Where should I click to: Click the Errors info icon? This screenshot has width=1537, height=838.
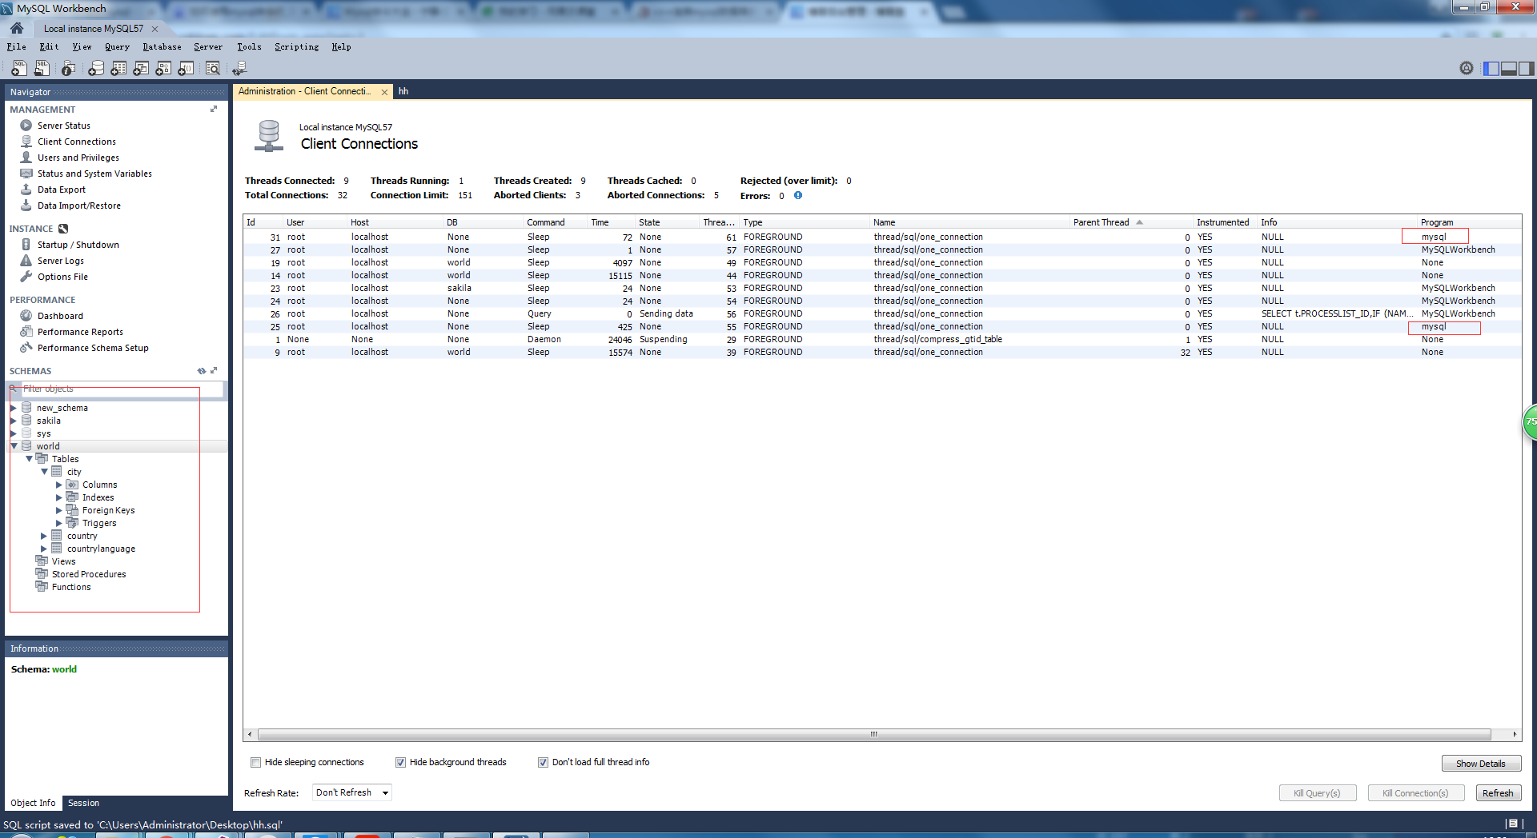pos(798,195)
